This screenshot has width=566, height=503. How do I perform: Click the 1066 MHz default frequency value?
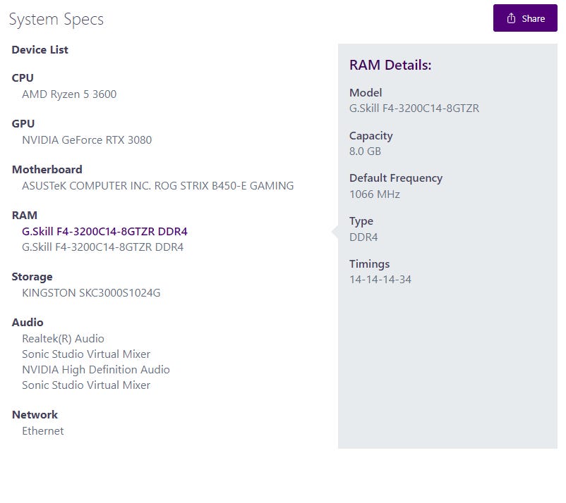374,194
